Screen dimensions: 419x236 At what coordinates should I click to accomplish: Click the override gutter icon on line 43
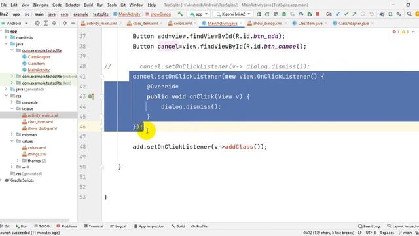click(x=91, y=96)
